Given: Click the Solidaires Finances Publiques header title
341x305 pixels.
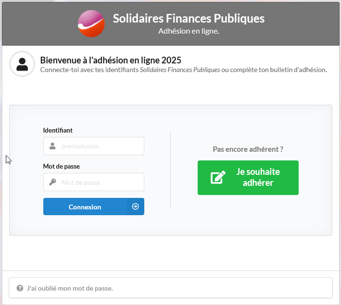Looking at the screenshot, I should pyautogui.click(x=189, y=18).
